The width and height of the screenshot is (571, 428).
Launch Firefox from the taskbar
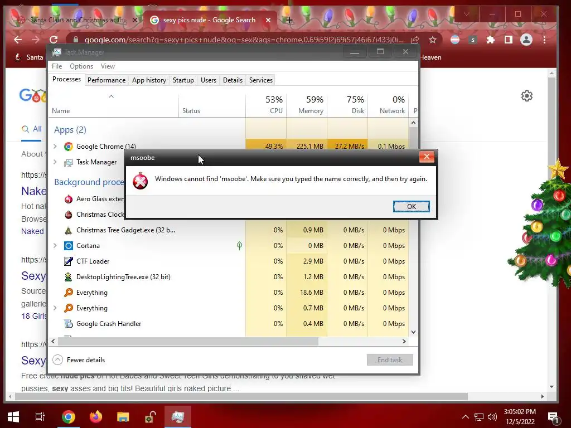tap(96, 417)
